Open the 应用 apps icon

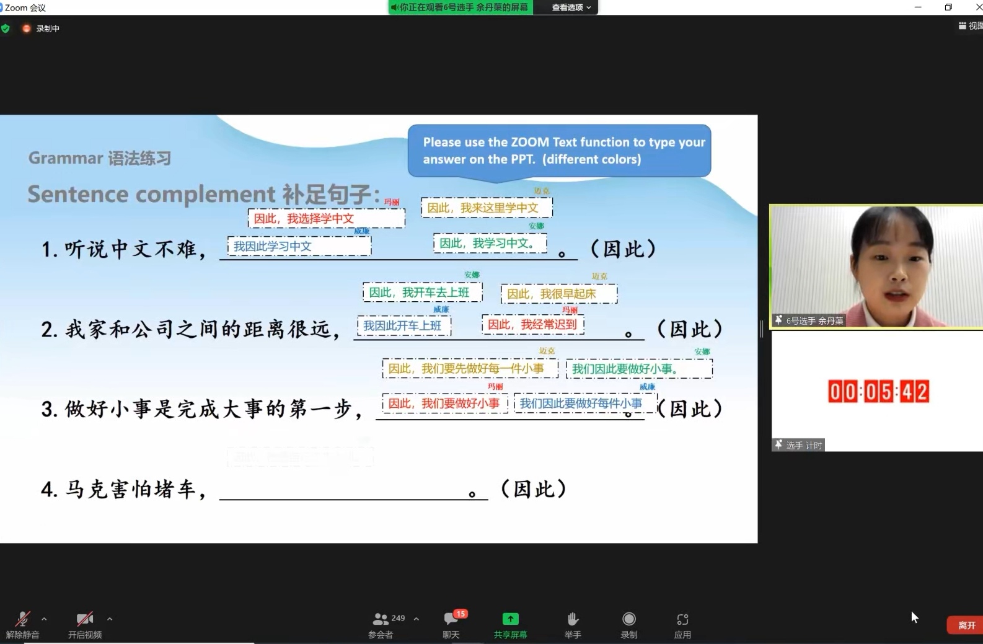[x=682, y=619]
